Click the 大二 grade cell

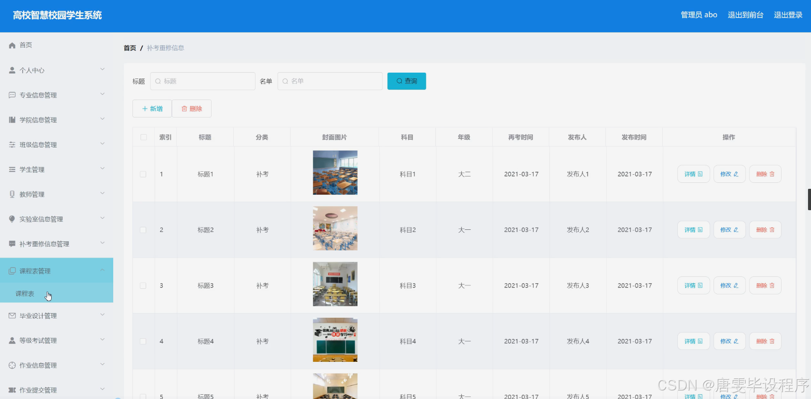point(464,174)
